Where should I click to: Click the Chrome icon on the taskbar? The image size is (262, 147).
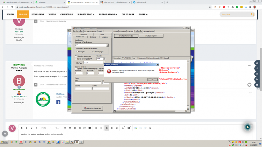[x=49, y=142]
